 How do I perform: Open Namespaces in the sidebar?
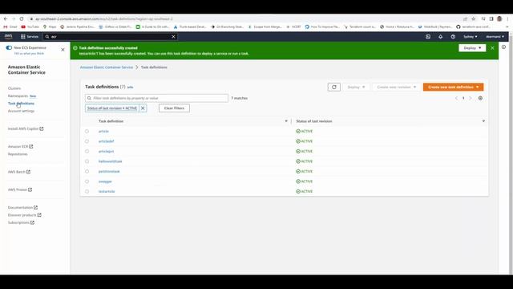(x=18, y=96)
